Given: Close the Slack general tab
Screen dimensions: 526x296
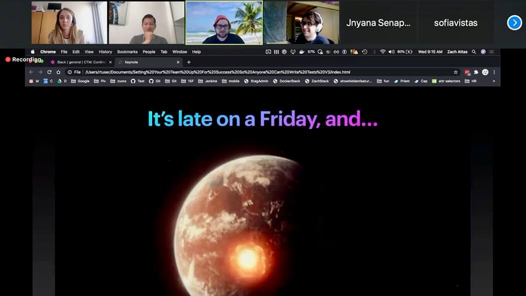Looking at the screenshot, I should pos(110,62).
